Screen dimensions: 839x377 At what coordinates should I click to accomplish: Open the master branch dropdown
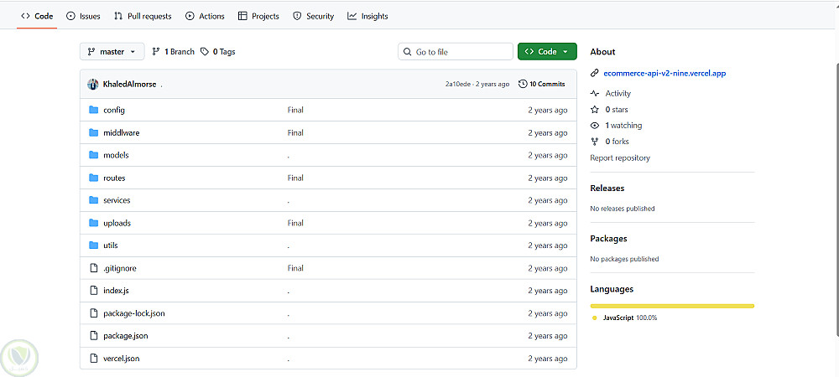point(112,52)
